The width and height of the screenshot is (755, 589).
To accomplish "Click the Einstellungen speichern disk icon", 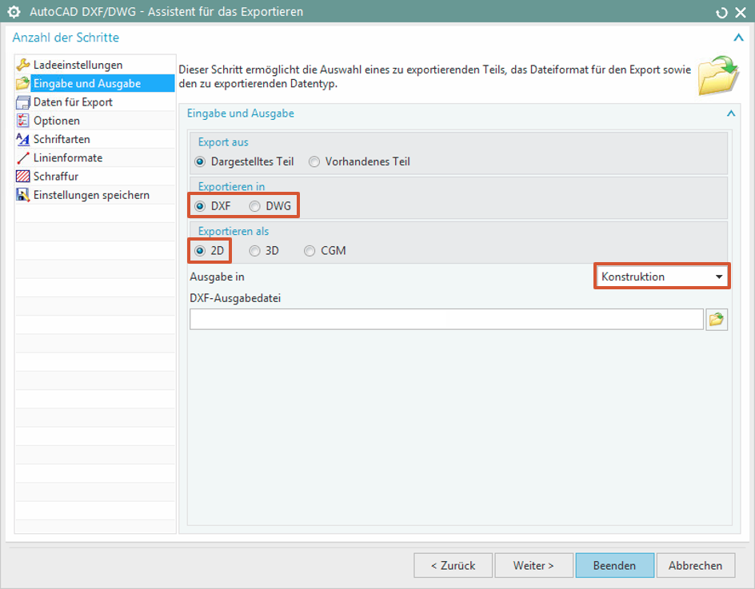I will click(x=23, y=195).
